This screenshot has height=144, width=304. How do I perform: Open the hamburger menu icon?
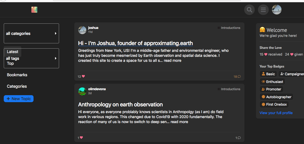[263, 10]
